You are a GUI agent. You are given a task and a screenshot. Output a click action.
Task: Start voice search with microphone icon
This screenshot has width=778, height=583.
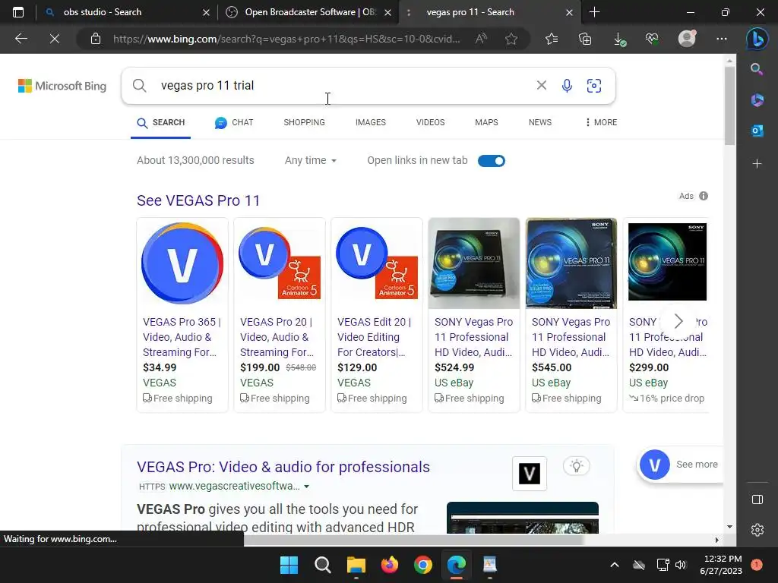(x=567, y=86)
